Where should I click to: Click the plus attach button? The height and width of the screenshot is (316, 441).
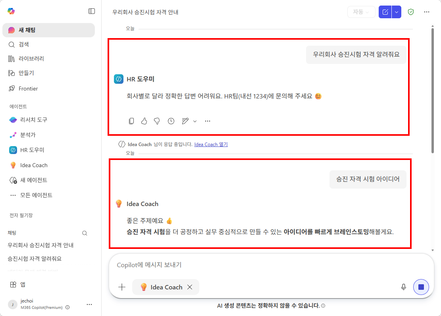122,287
